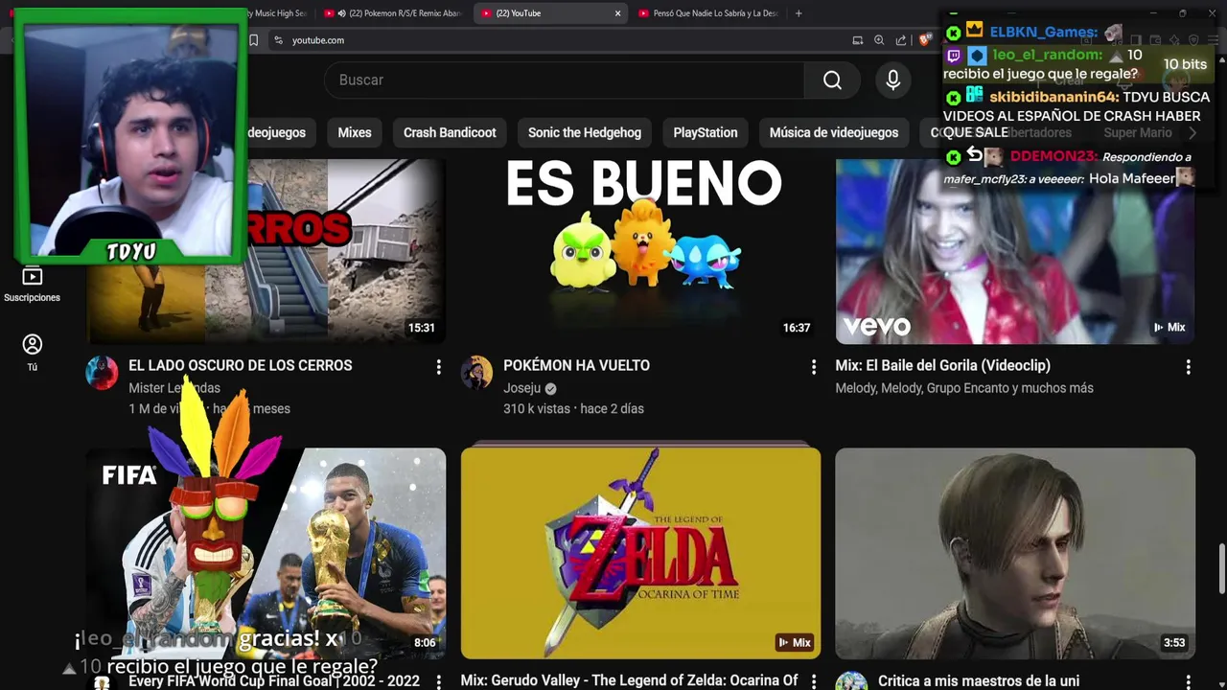Open Critica a mis maestros de la uni title

(x=979, y=680)
